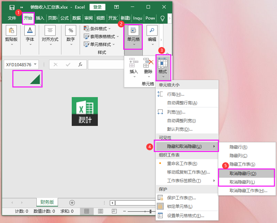Choose 列宽(W)... menu item
This screenshot has height=223, width=277.
[187, 112]
